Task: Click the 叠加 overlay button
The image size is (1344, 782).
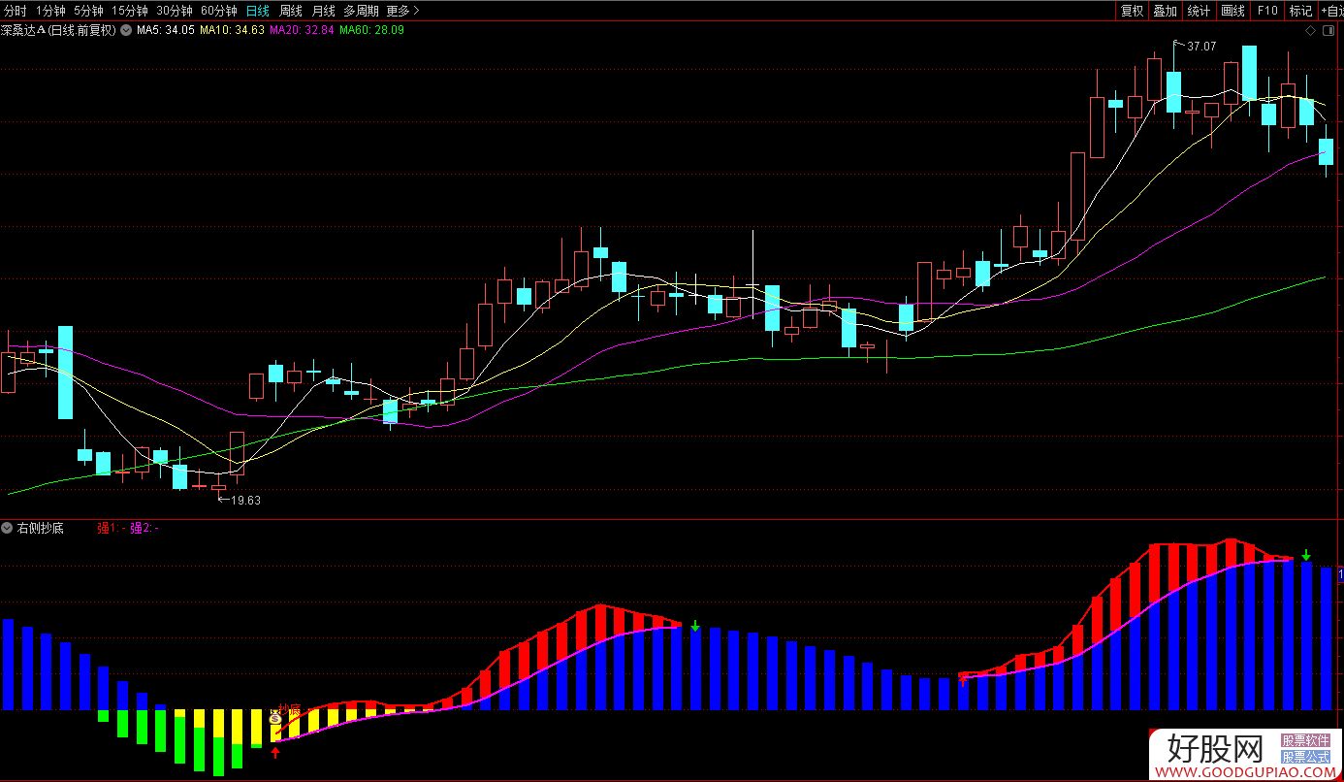Action: pos(1165,11)
